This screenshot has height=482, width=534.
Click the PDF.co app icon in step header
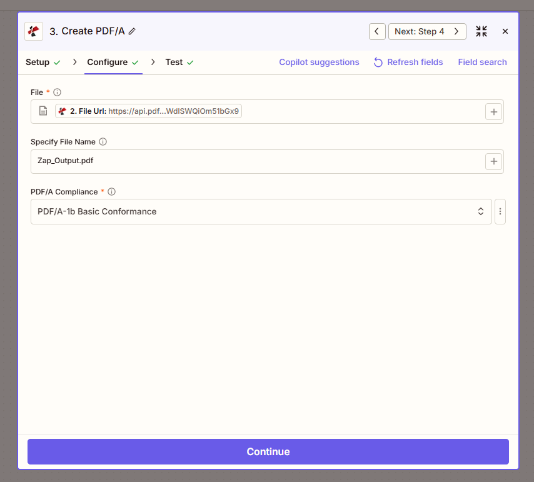point(33,31)
